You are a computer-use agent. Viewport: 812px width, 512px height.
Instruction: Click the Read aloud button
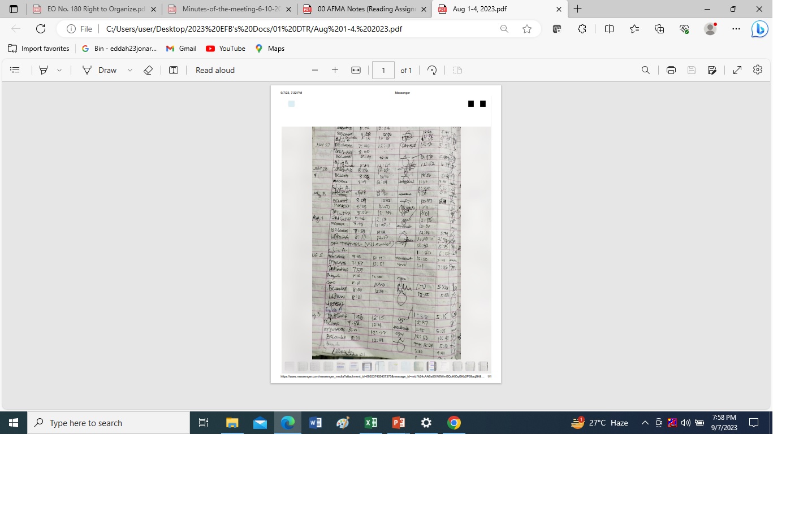[215, 70]
